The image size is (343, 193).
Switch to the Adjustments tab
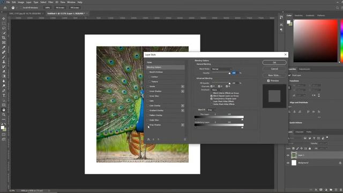(x=304, y=69)
